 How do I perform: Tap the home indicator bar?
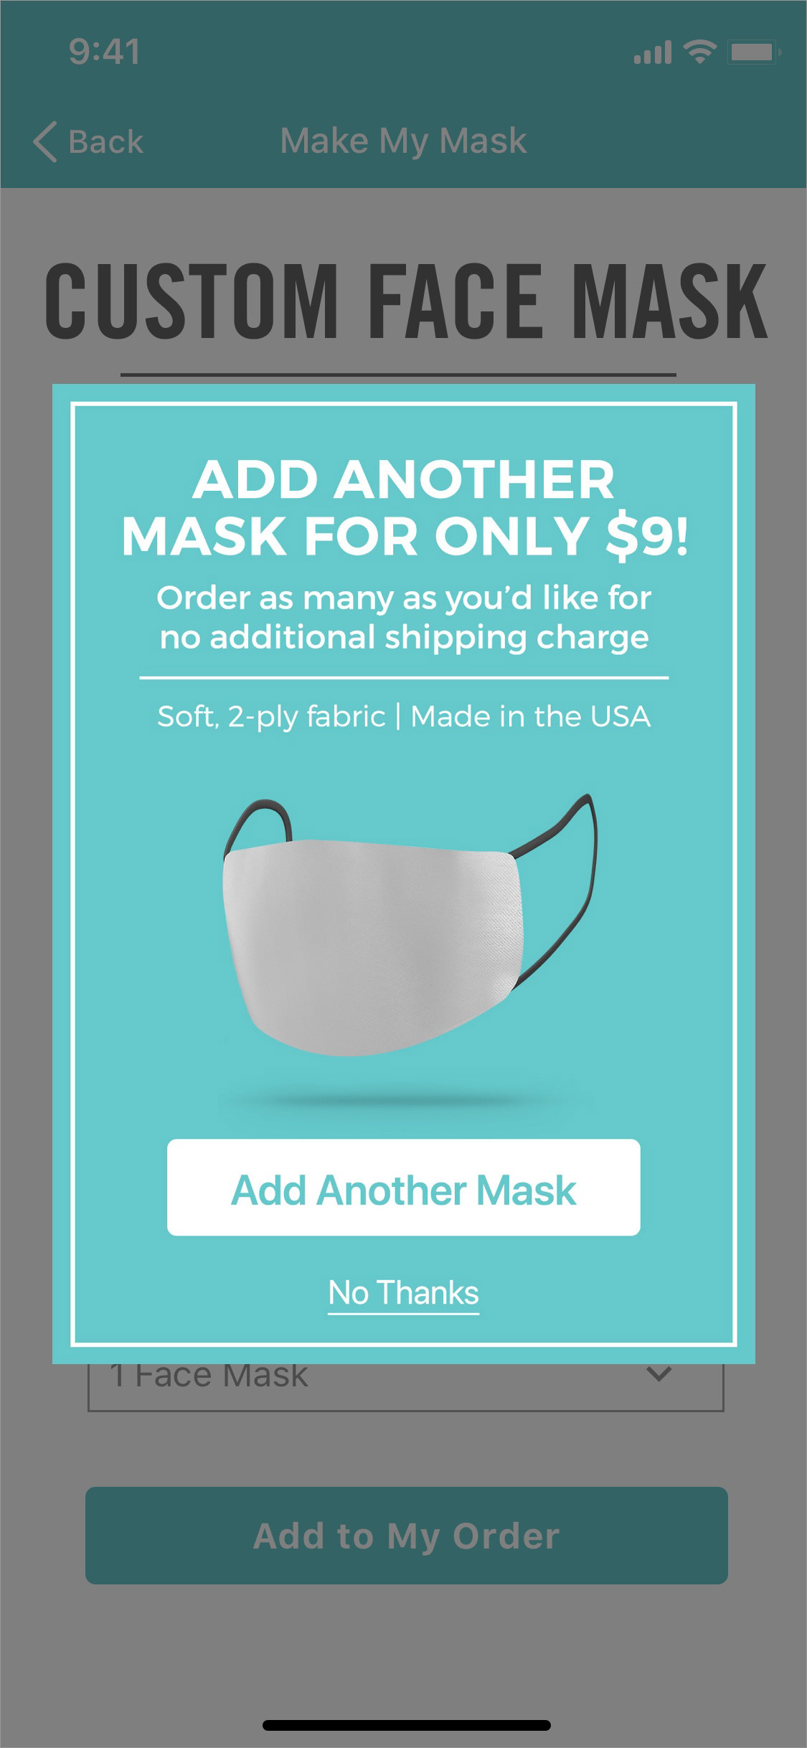coord(407,1725)
